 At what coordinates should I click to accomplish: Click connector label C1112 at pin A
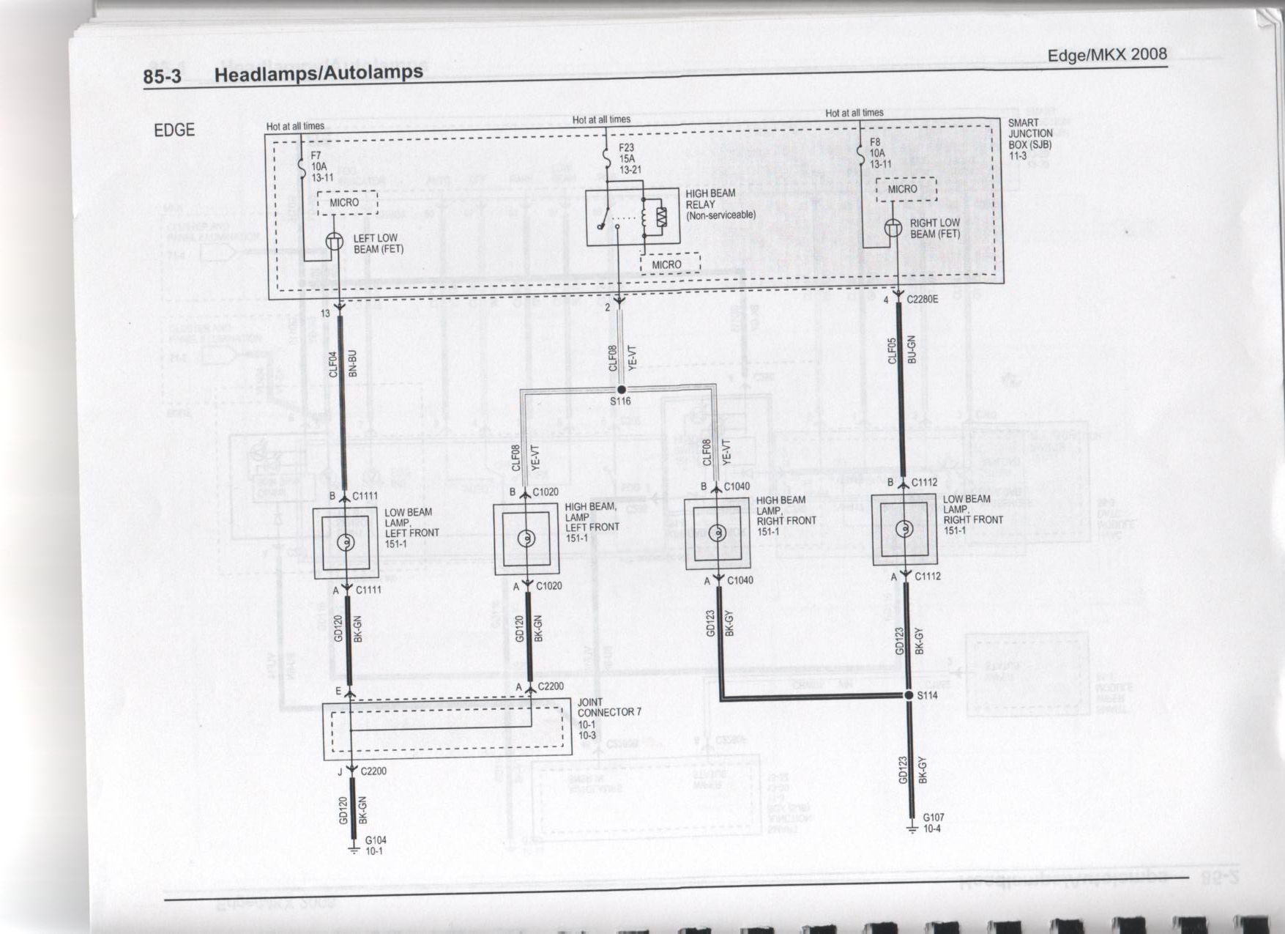click(x=928, y=576)
